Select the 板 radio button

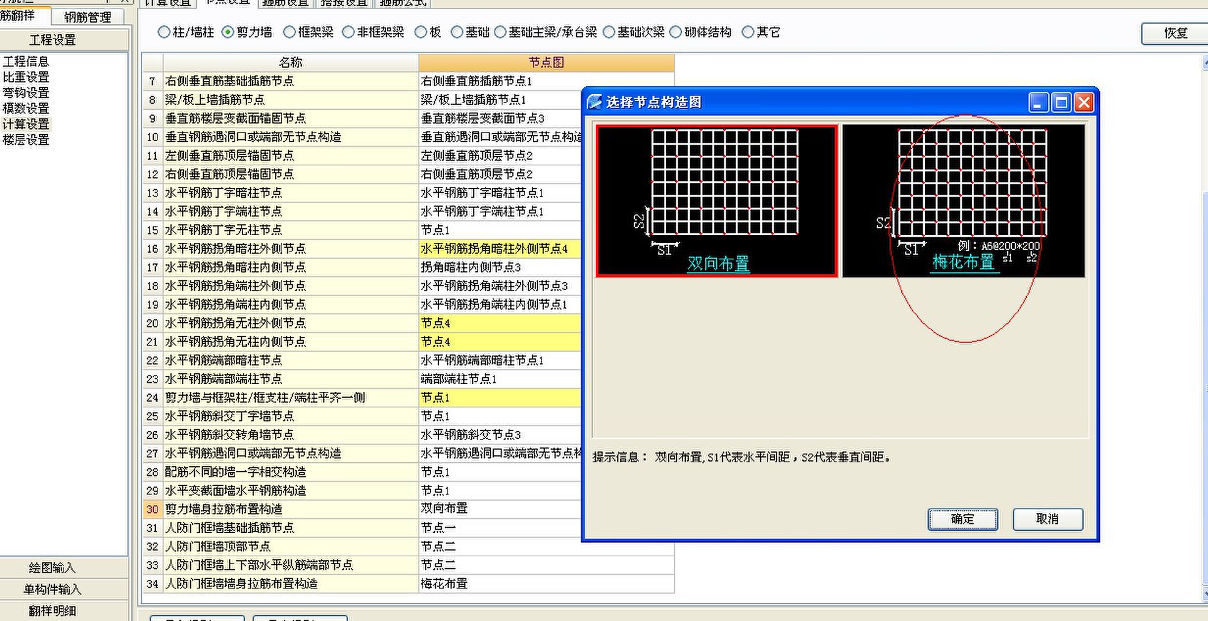[x=421, y=32]
